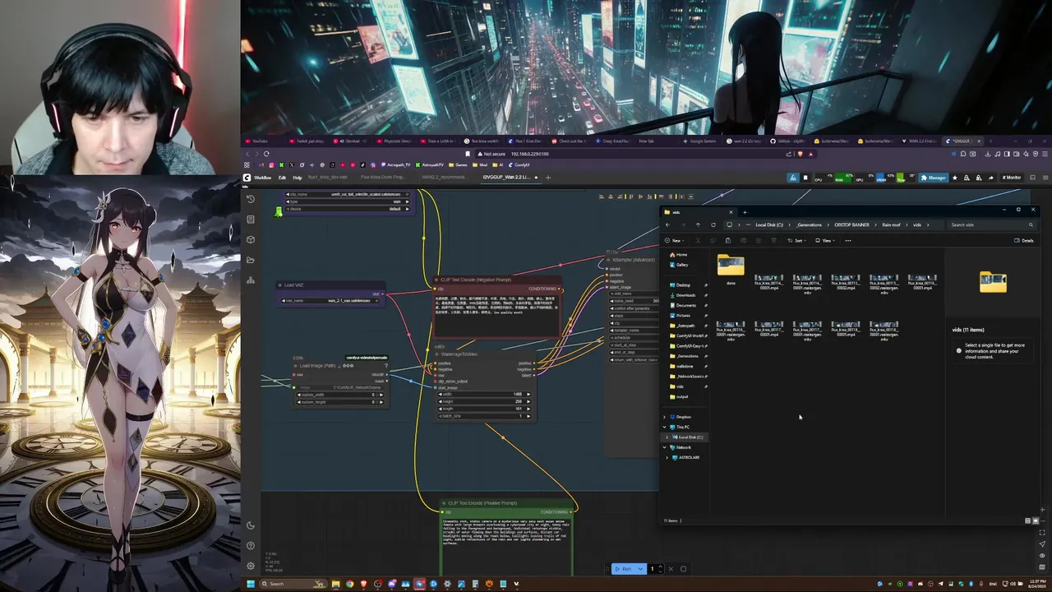Open the model library cube icon
The image size is (1052, 592).
(x=251, y=239)
